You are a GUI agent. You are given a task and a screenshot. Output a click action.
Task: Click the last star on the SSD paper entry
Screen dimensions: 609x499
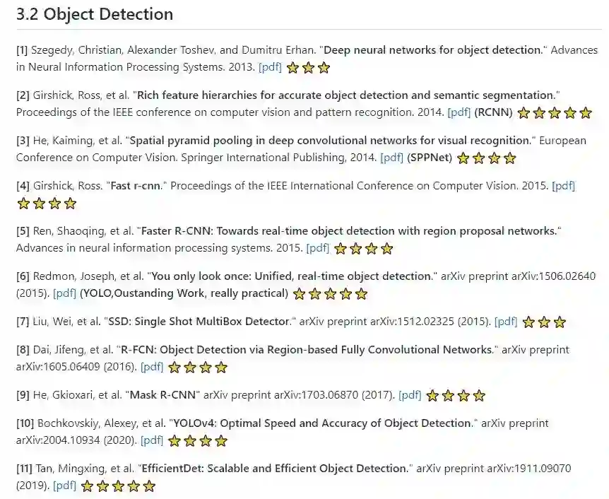[x=560, y=322]
